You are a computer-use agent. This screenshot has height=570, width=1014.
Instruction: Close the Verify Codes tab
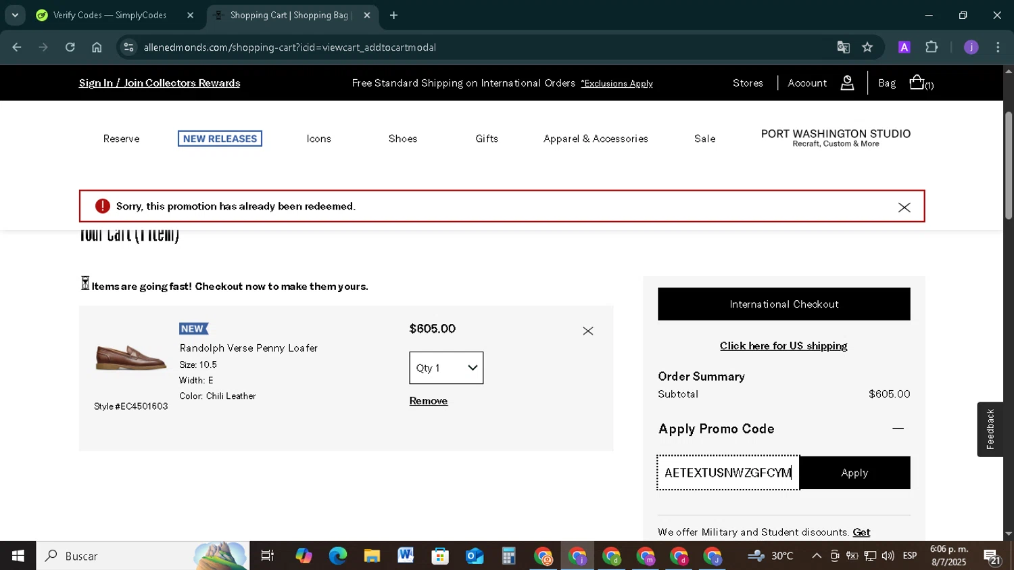pos(191,15)
